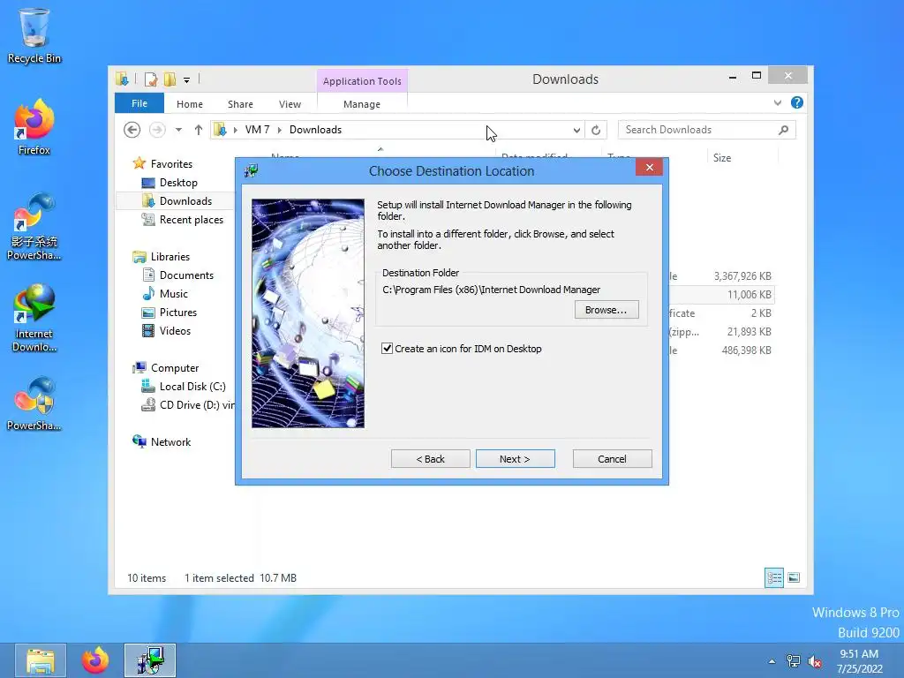Click IDM installer icon in taskbar

[x=150, y=660]
